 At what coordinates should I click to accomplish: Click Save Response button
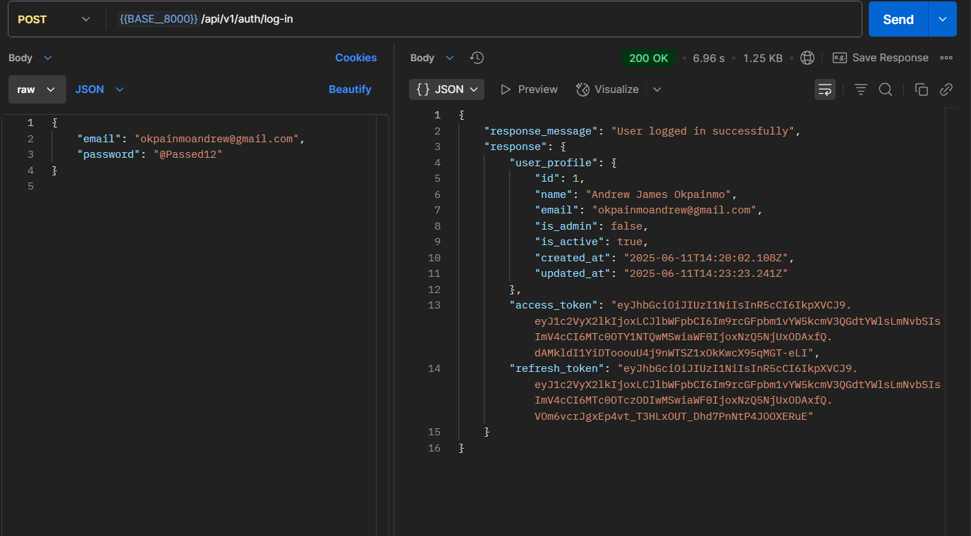tap(880, 58)
